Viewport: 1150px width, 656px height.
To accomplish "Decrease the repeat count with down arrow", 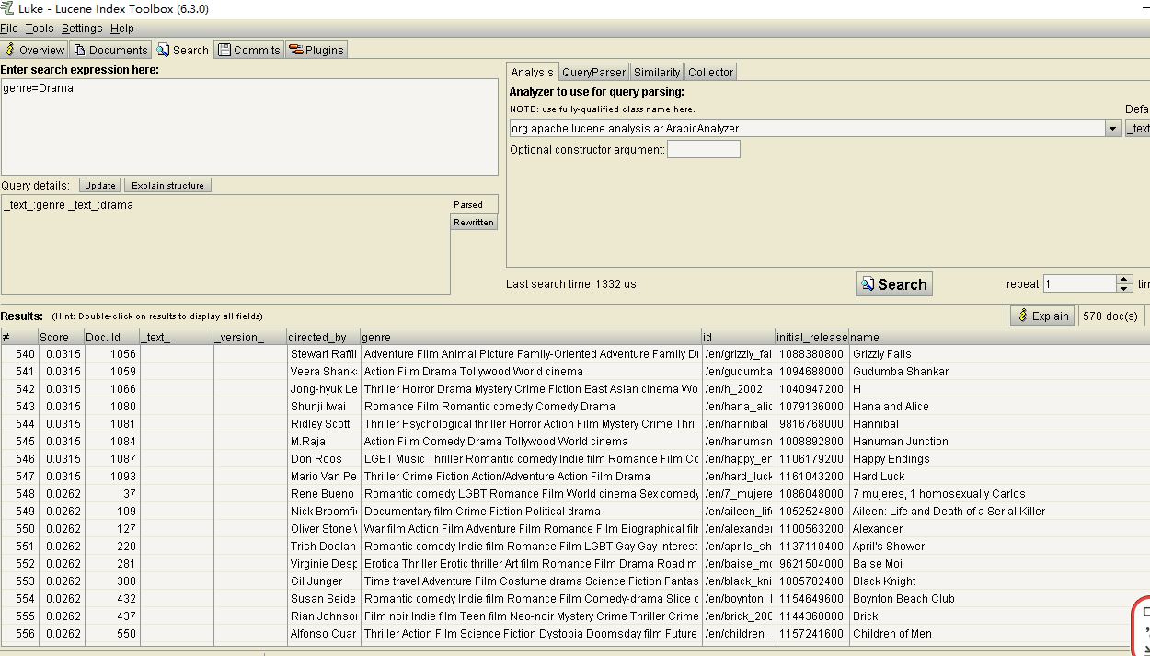I will click(1124, 289).
